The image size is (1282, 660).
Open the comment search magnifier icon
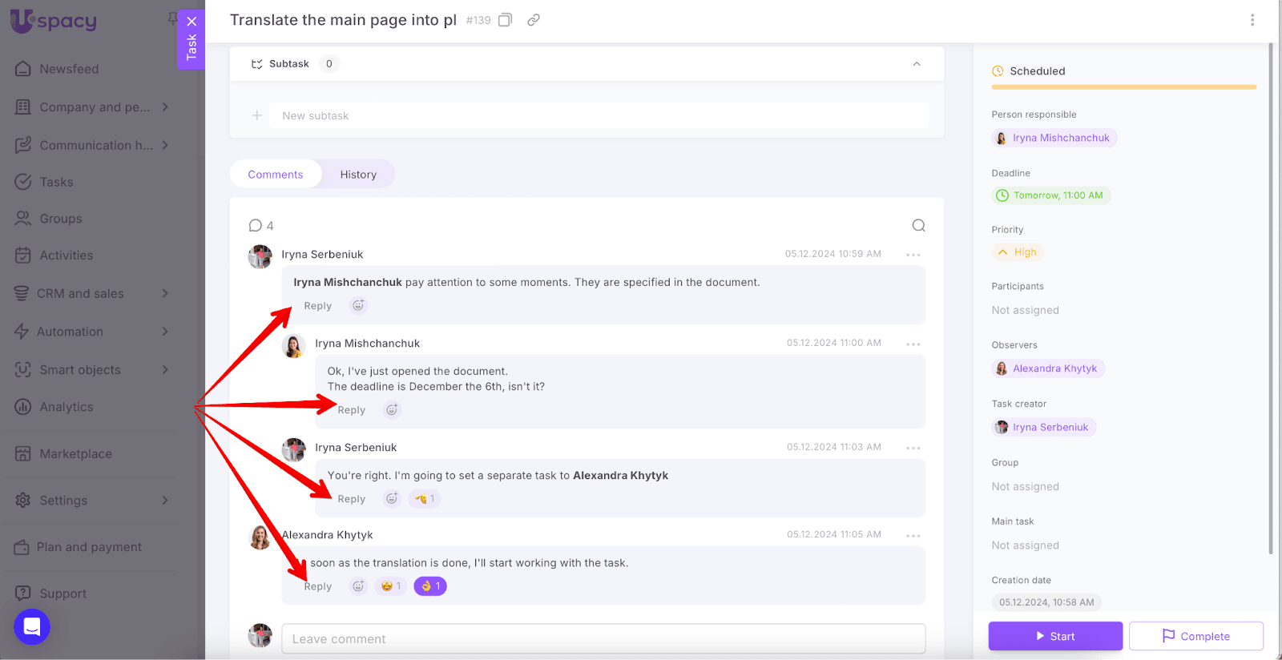coord(918,226)
